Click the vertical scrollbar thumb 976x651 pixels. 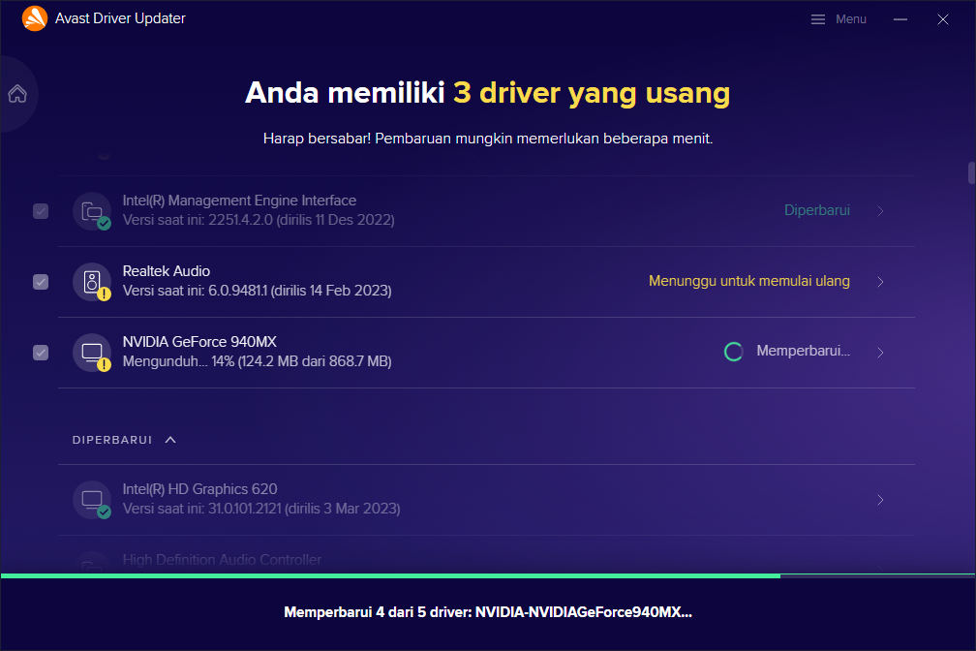pyautogui.click(x=971, y=172)
